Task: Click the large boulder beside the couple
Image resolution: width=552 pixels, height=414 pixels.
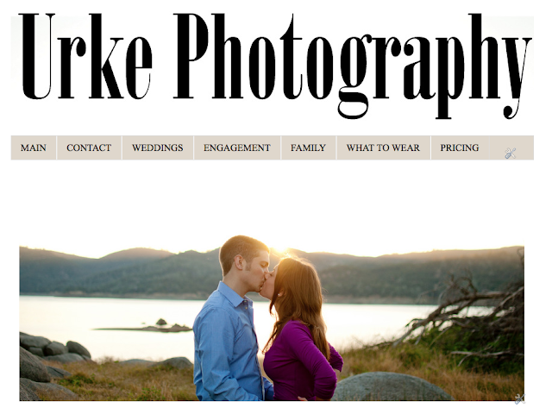Action: 389,386
